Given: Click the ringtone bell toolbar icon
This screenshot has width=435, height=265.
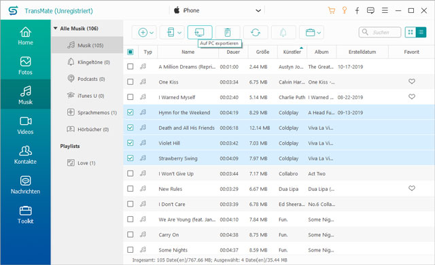Looking at the screenshot, I should coord(283,33).
